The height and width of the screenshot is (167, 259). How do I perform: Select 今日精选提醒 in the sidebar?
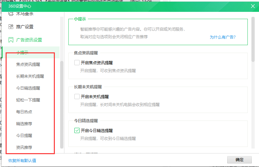[x=28, y=88]
